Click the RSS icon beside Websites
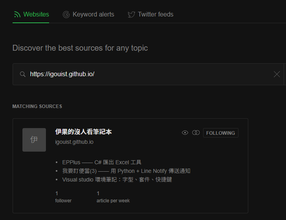The height and width of the screenshot is (220, 286). (17, 15)
